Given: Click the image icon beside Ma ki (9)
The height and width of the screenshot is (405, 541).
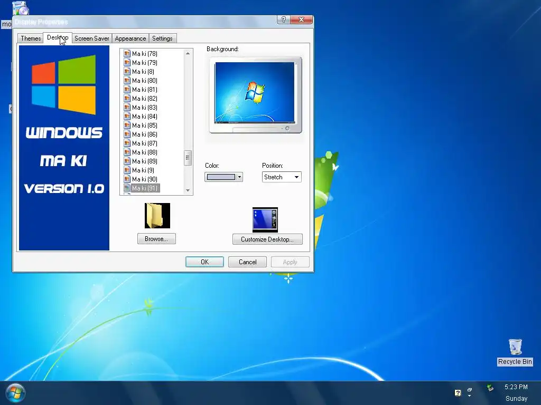Looking at the screenshot, I should click(127, 170).
